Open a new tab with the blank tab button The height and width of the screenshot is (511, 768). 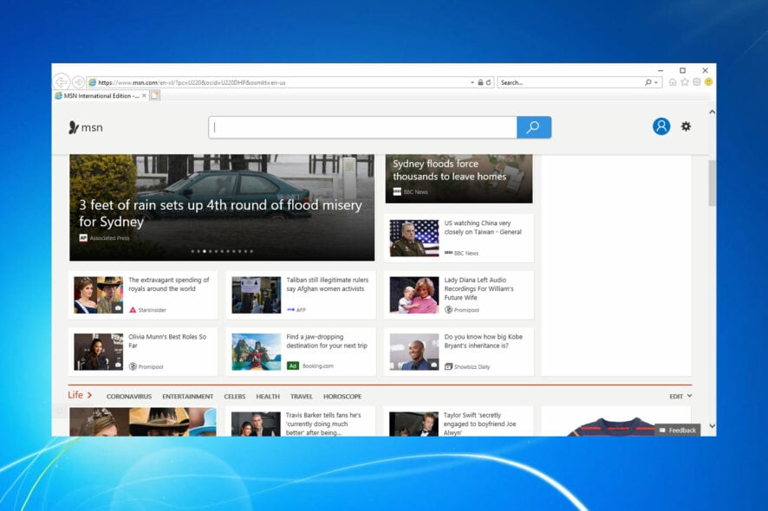coord(155,95)
